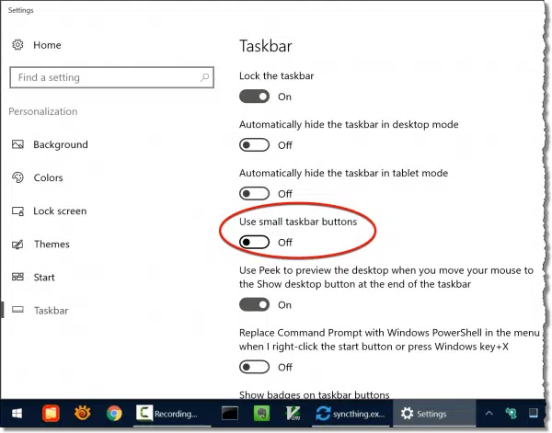Select the Taskbar settings page
Screen dimensions: 552x433
[51, 310]
